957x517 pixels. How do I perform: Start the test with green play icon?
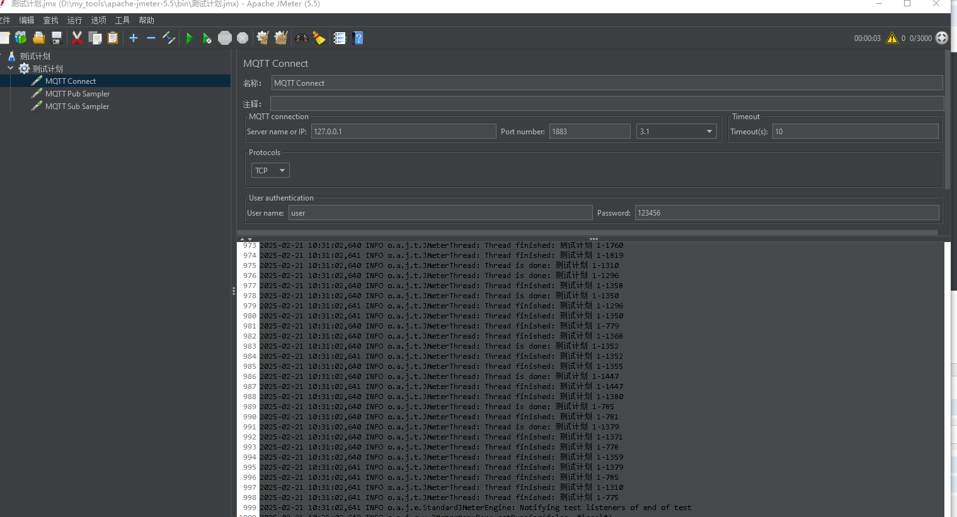point(189,38)
